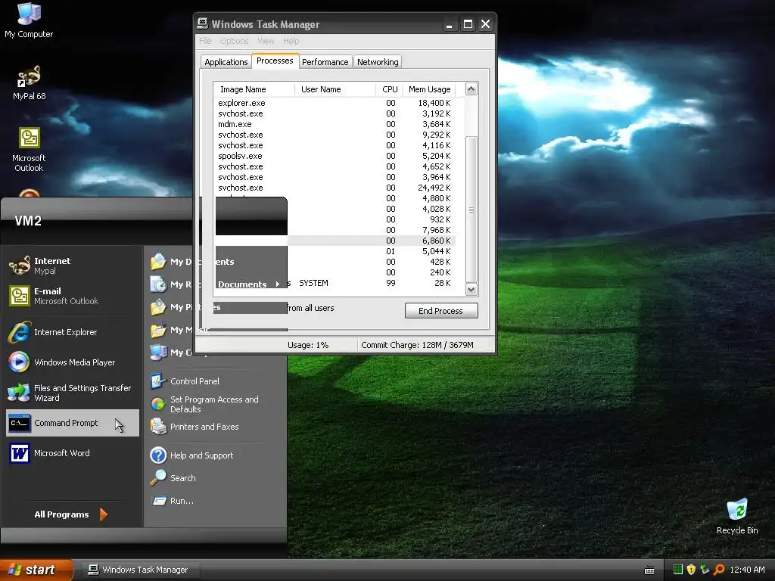The width and height of the screenshot is (775, 581).
Task: Open Task Manager Options menu
Action: coord(235,41)
